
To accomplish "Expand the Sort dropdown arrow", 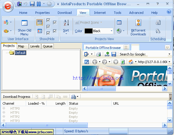I will pyautogui.click(x=66, y=34).
